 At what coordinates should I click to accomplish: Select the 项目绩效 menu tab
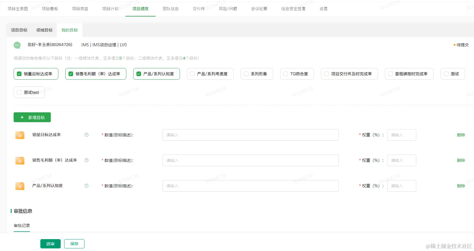(x=140, y=9)
